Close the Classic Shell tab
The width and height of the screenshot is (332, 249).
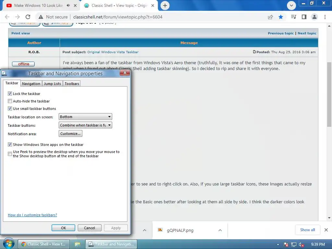(153, 6)
